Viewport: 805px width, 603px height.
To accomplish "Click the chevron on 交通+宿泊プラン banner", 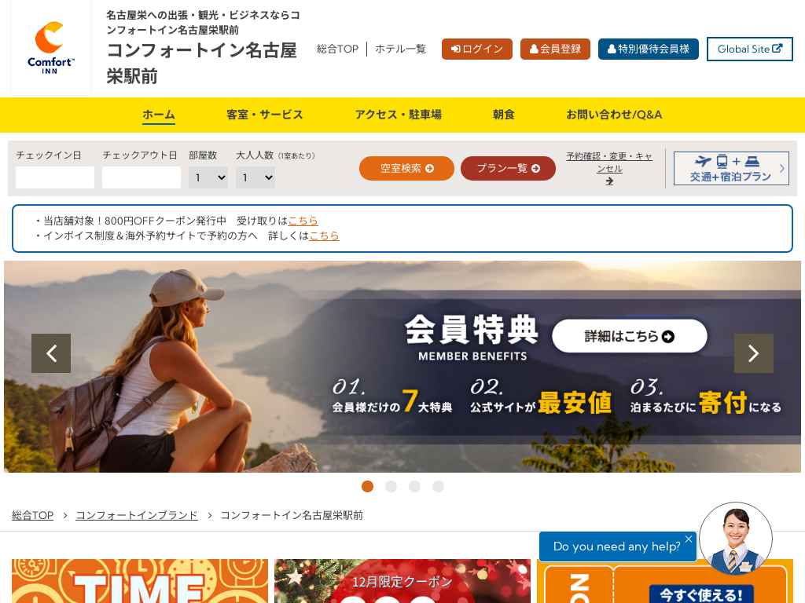I will (x=782, y=168).
